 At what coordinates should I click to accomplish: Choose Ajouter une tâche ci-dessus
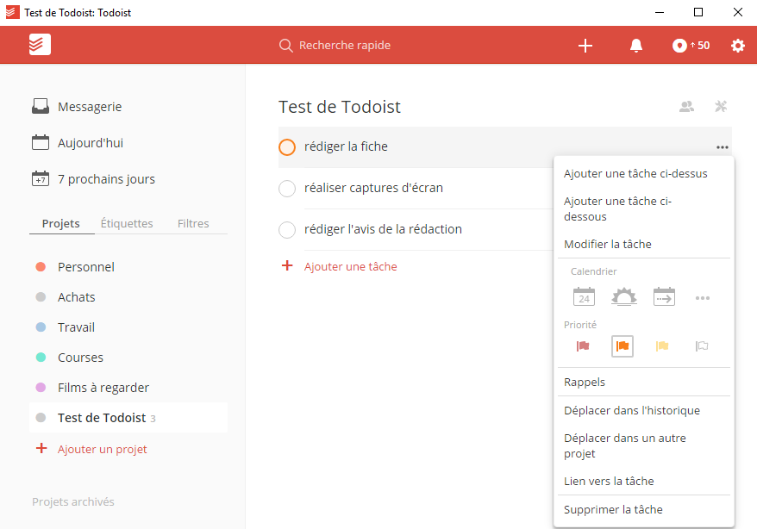pyautogui.click(x=635, y=173)
